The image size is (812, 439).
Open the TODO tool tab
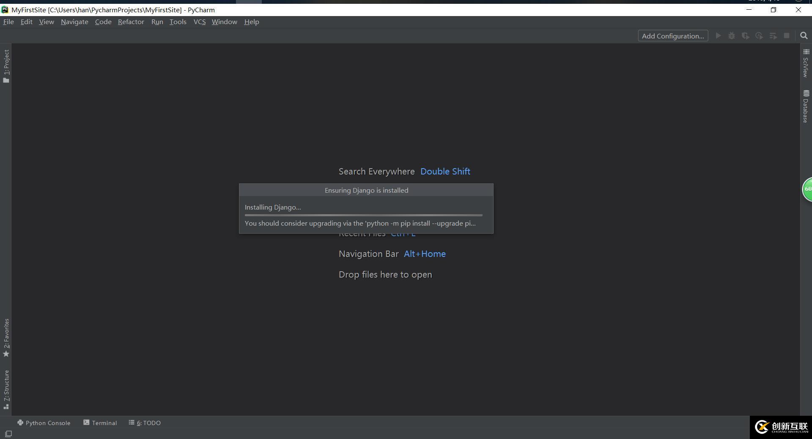point(145,423)
